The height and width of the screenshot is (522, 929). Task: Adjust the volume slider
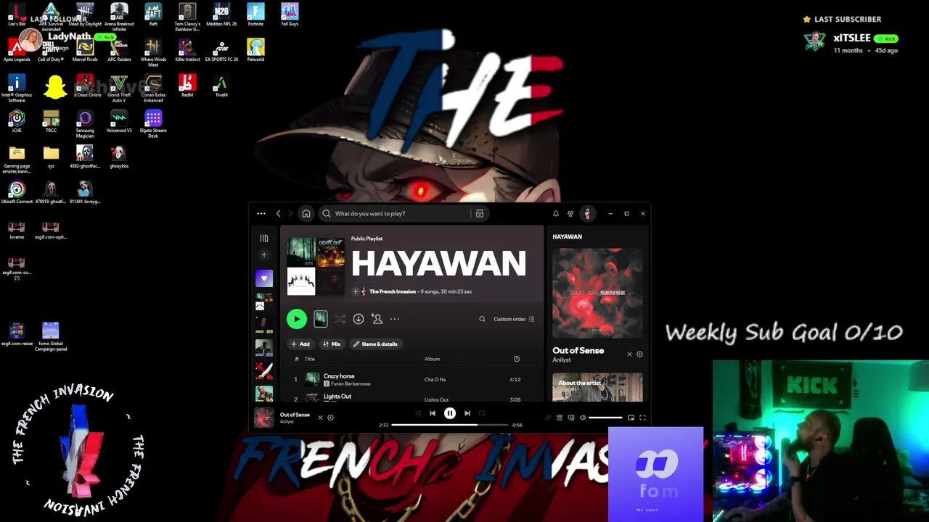605,418
